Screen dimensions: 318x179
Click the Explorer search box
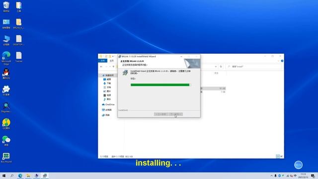coord(253,67)
